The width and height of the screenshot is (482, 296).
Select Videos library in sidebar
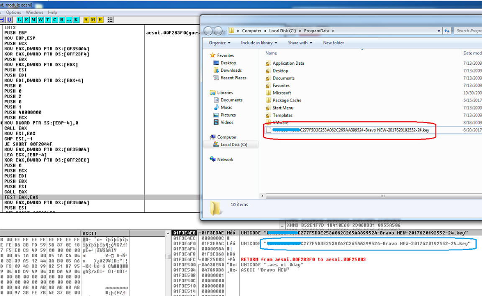(226, 122)
